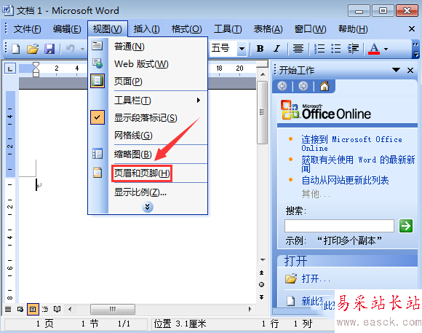The width and height of the screenshot is (422, 333).
Task: Open the font size 五号 dropdown
Action: point(242,49)
